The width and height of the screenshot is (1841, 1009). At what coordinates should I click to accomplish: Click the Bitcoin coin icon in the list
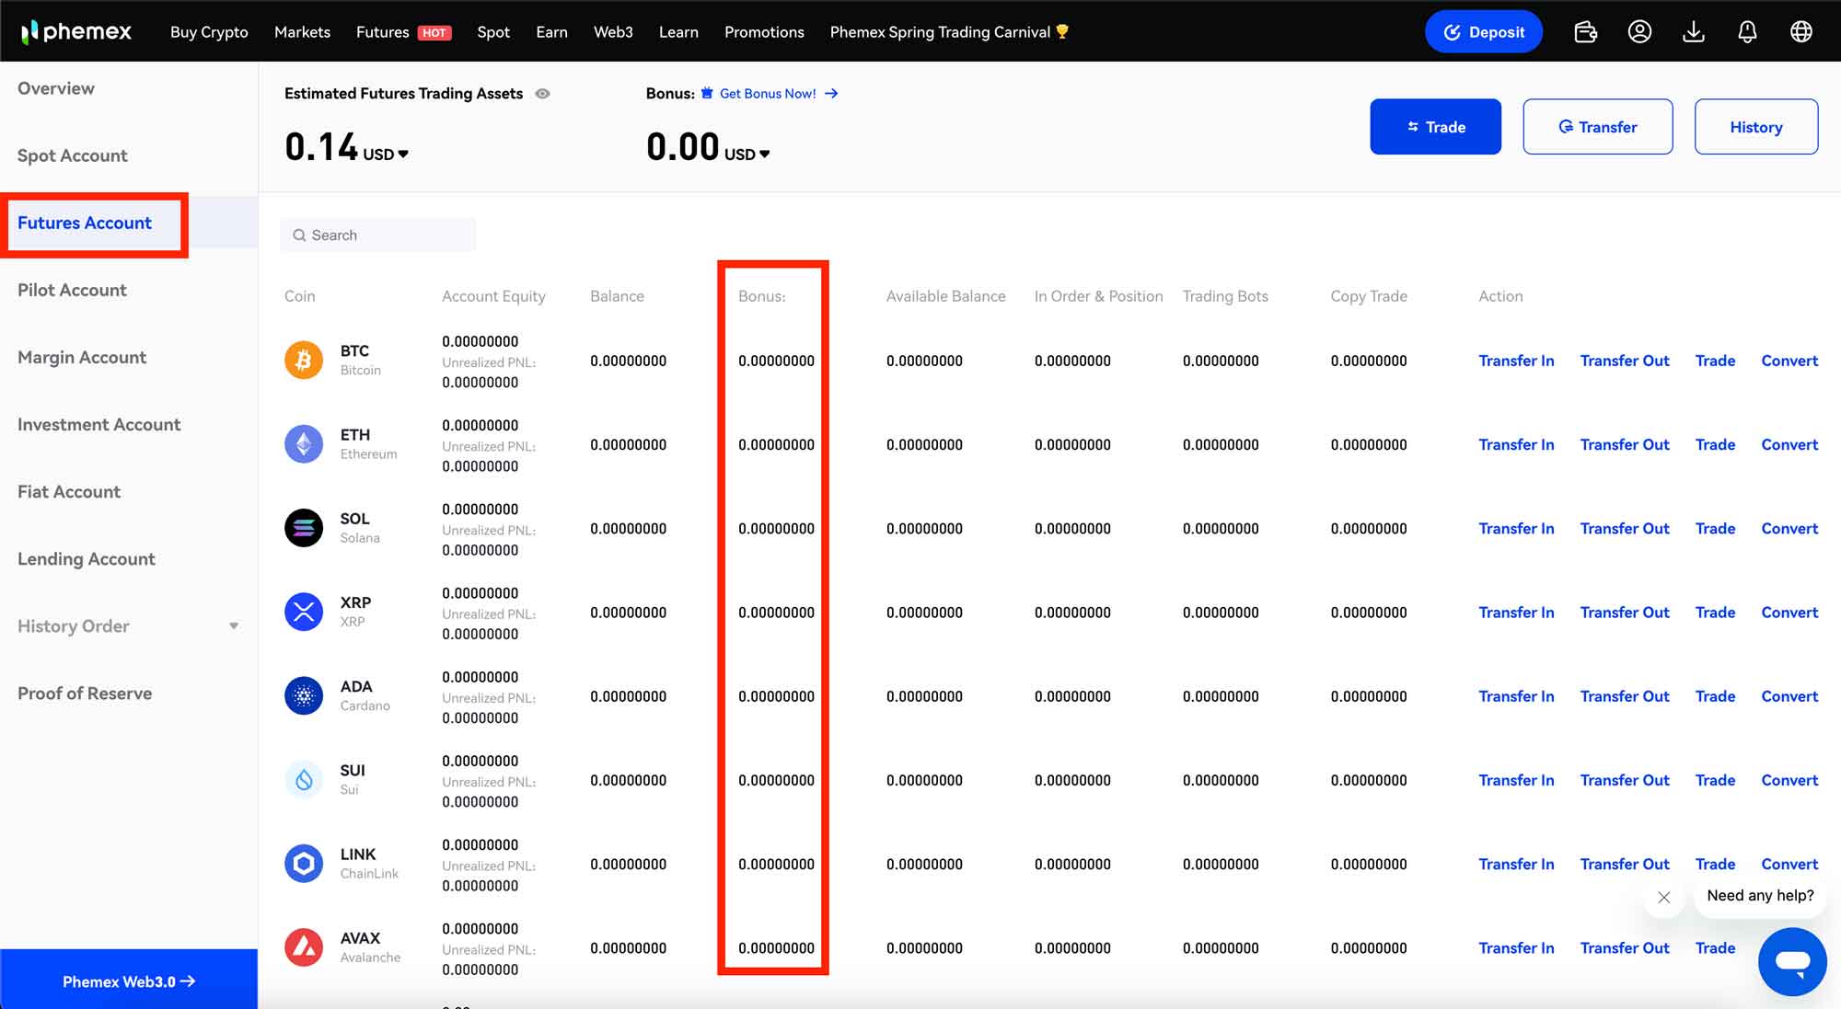[x=303, y=361]
